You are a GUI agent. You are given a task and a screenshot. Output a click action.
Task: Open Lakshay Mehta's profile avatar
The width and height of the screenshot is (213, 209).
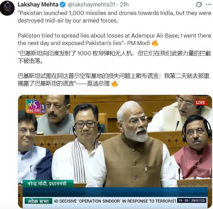[7, 8]
